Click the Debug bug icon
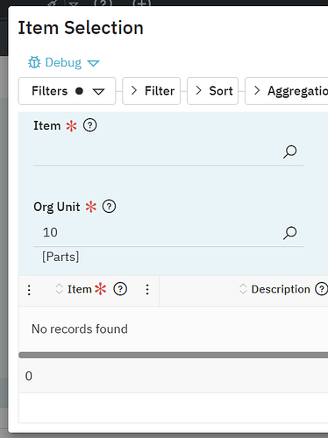This screenshot has width=328, height=438. coord(34,62)
